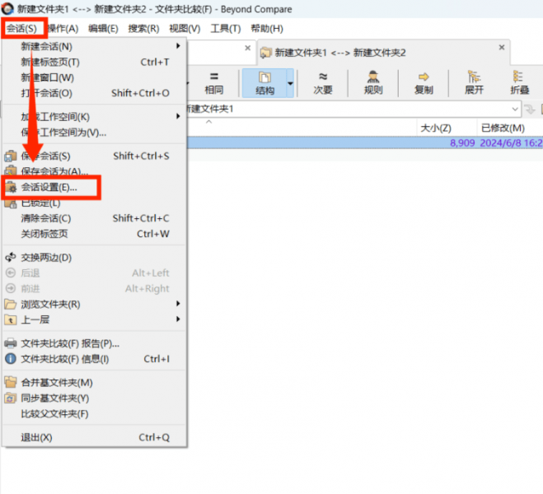Select 打开会话(O) menu entry
Viewport: 543px width, 494px height.
pyautogui.click(x=94, y=93)
